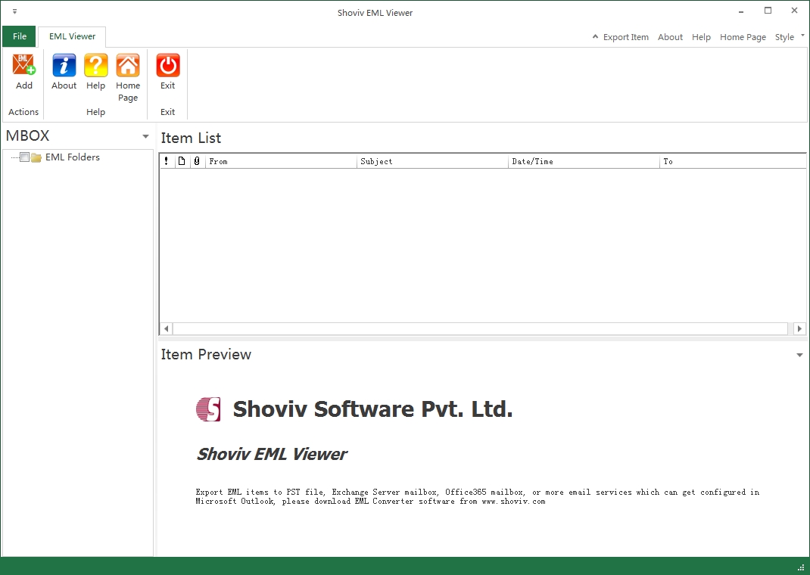Image resolution: width=810 pixels, height=575 pixels.
Task: Collapse the ribbon using the caret icon
Action: (595, 36)
